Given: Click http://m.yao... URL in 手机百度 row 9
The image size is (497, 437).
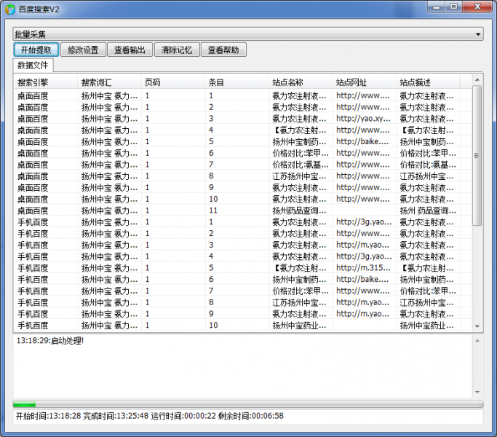Looking at the screenshot, I should (x=362, y=314).
